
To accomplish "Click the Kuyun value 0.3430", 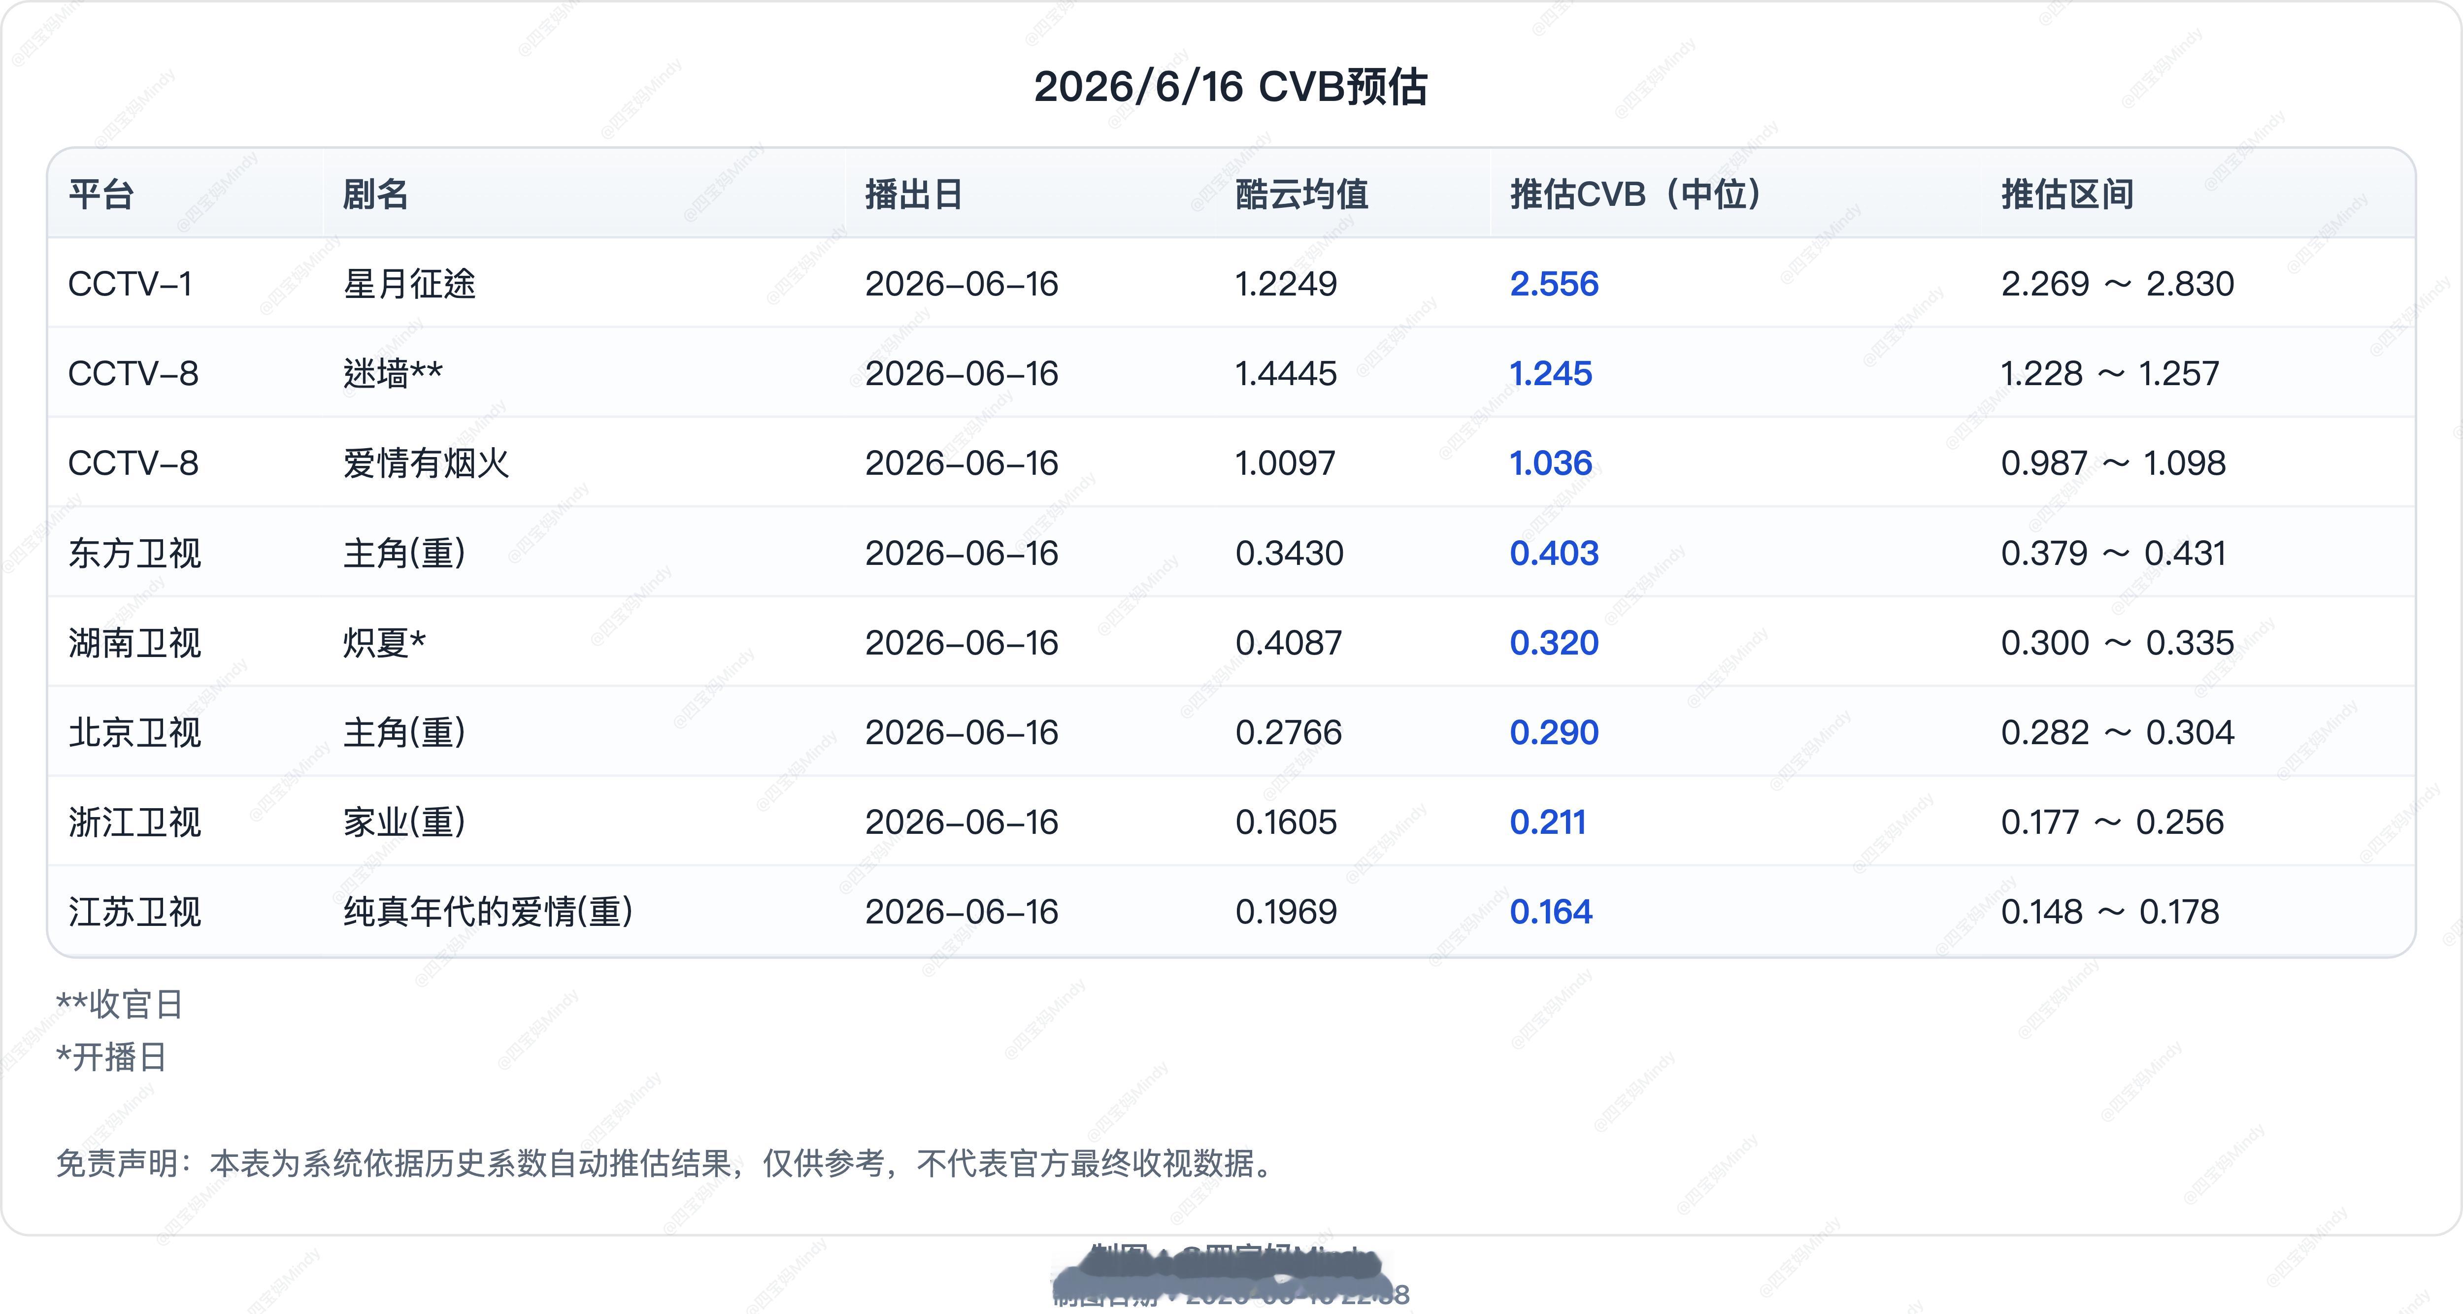I will pyautogui.click(x=1289, y=553).
